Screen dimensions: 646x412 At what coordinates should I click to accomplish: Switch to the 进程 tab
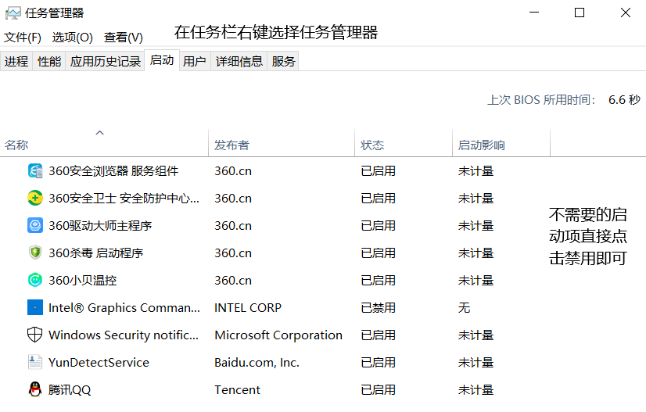click(x=16, y=62)
